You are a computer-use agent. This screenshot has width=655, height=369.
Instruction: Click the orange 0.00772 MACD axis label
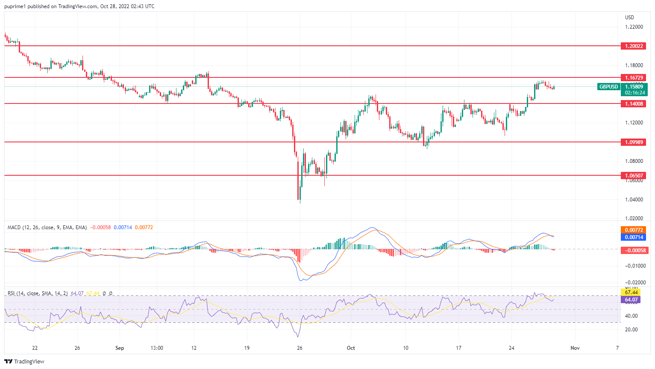tap(634, 230)
